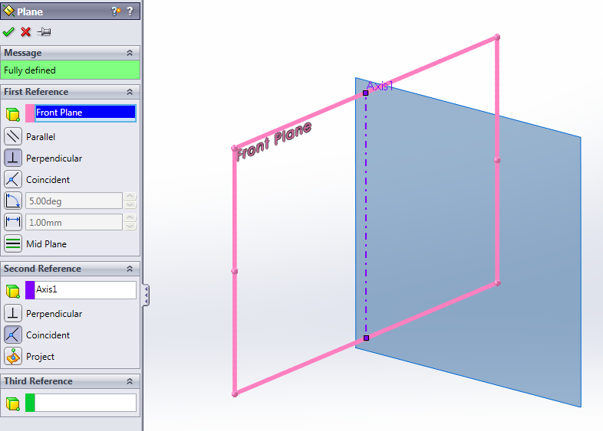
Task: Click the Front Plane selection box
Action: coord(85,113)
